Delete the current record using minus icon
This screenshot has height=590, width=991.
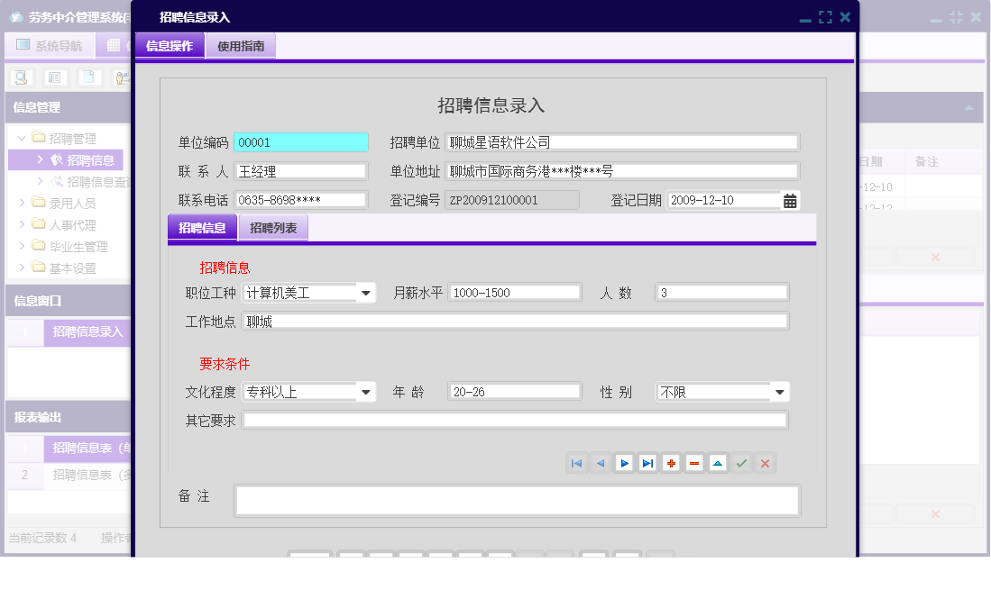tap(694, 463)
